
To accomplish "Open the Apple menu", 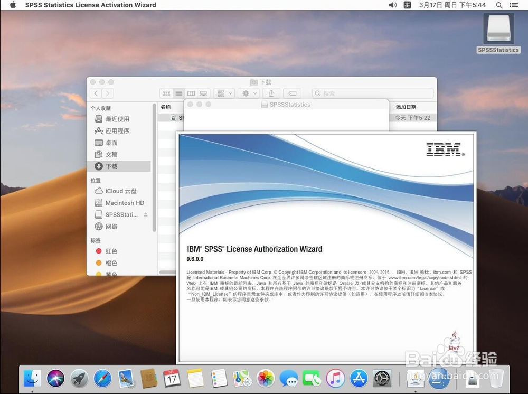I will [x=12, y=5].
